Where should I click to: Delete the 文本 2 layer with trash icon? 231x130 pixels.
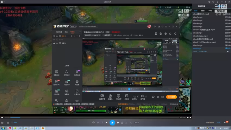pos(80,36)
